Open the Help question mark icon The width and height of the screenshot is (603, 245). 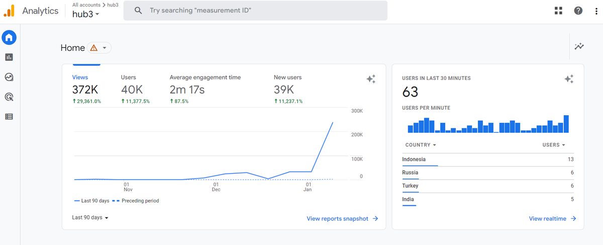coord(578,11)
